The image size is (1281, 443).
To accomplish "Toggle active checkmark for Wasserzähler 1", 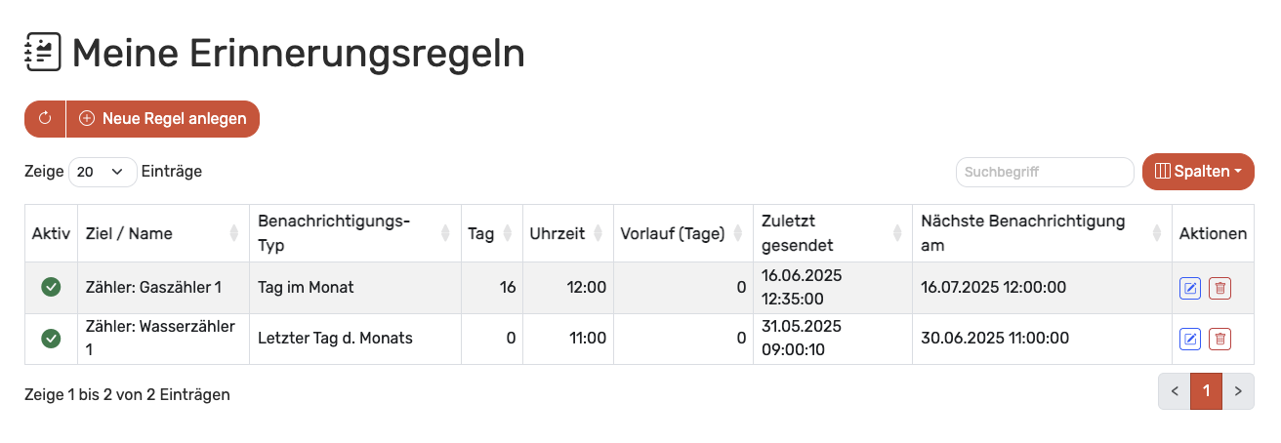I will [51, 339].
